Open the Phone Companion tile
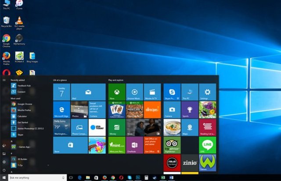 pyautogui.click(x=79, y=128)
